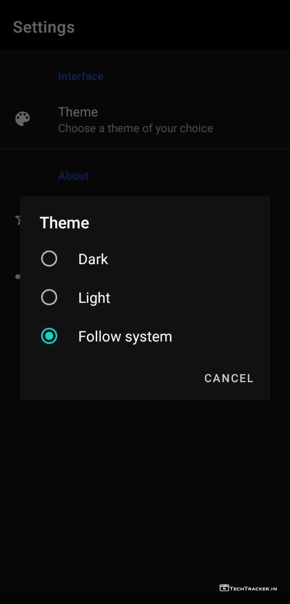290x604 pixels.
Task: Tap the Settings page title
Action: tap(44, 27)
